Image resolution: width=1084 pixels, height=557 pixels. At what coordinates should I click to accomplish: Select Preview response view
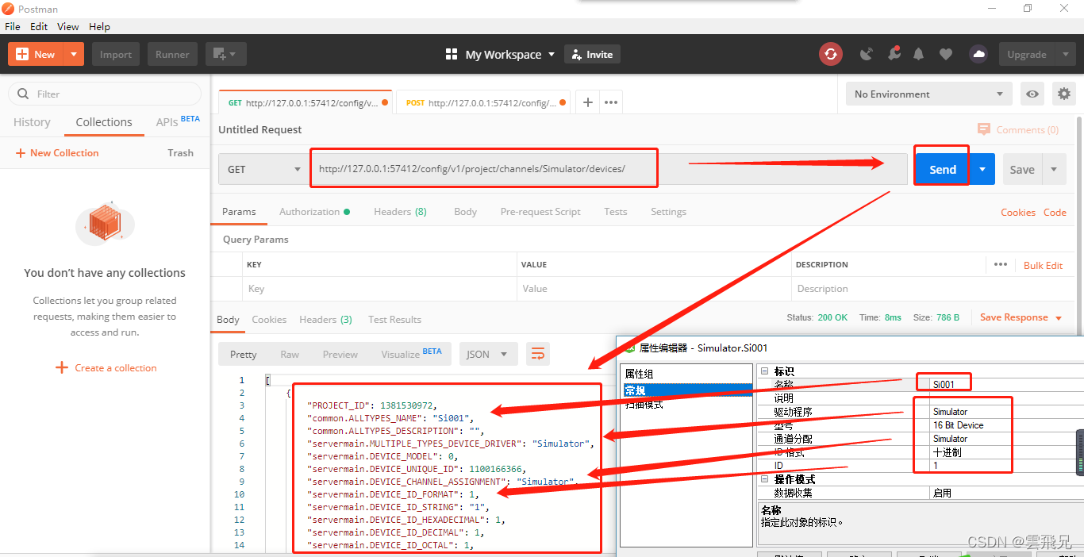coord(340,354)
